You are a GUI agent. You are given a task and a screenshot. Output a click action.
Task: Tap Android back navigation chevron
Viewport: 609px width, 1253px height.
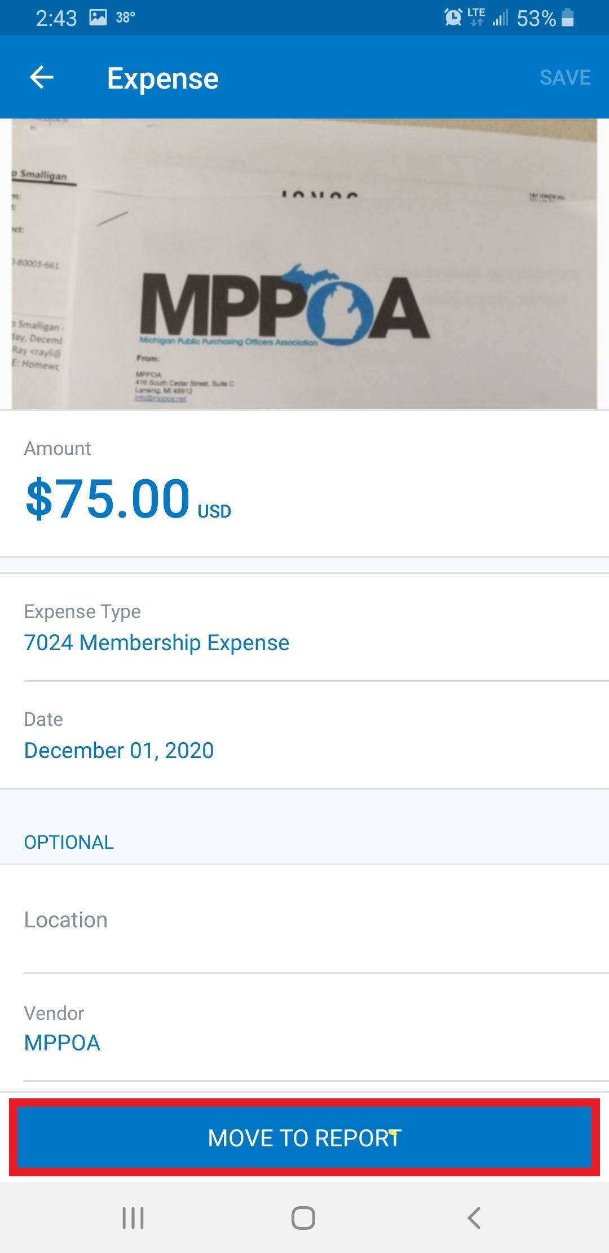click(x=474, y=1217)
